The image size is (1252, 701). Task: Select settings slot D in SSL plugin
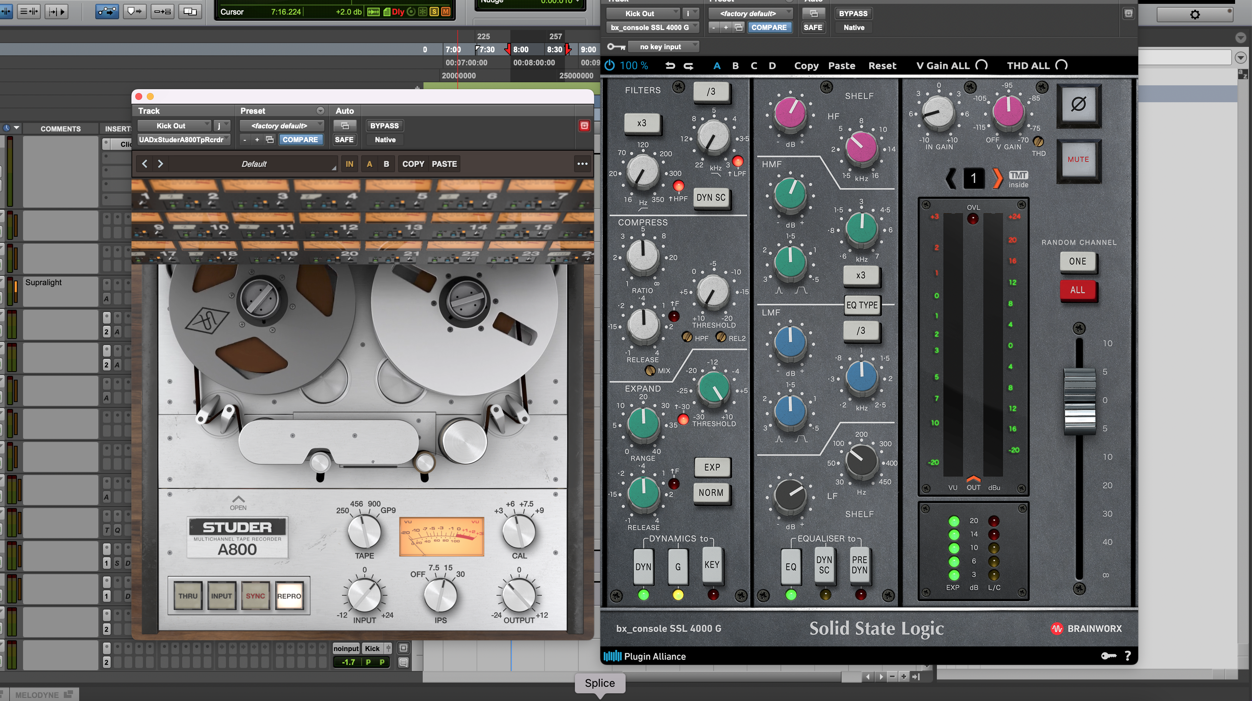pyautogui.click(x=772, y=66)
